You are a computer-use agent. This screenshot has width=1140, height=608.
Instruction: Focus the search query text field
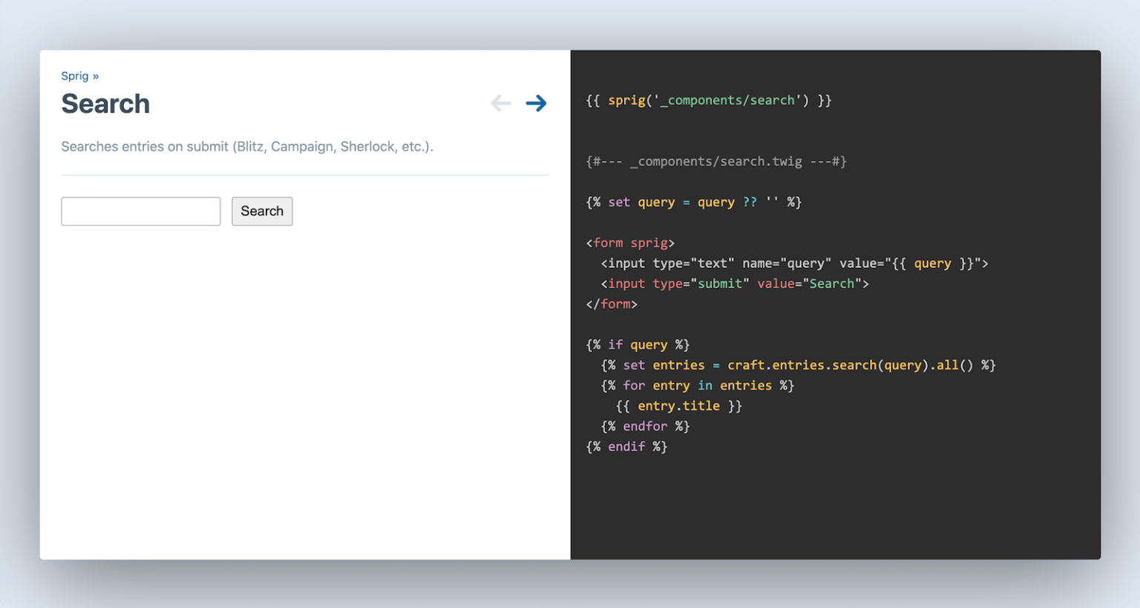141,212
